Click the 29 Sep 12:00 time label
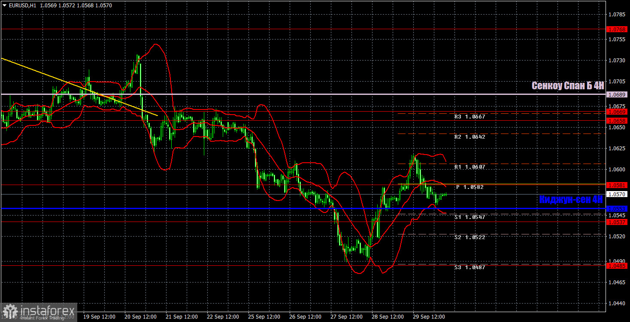This screenshot has width=630, height=322. click(x=429, y=317)
